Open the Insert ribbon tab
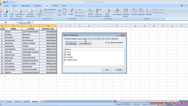This screenshot has width=188, height=106. pyautogui.click(x=14, y=6)
